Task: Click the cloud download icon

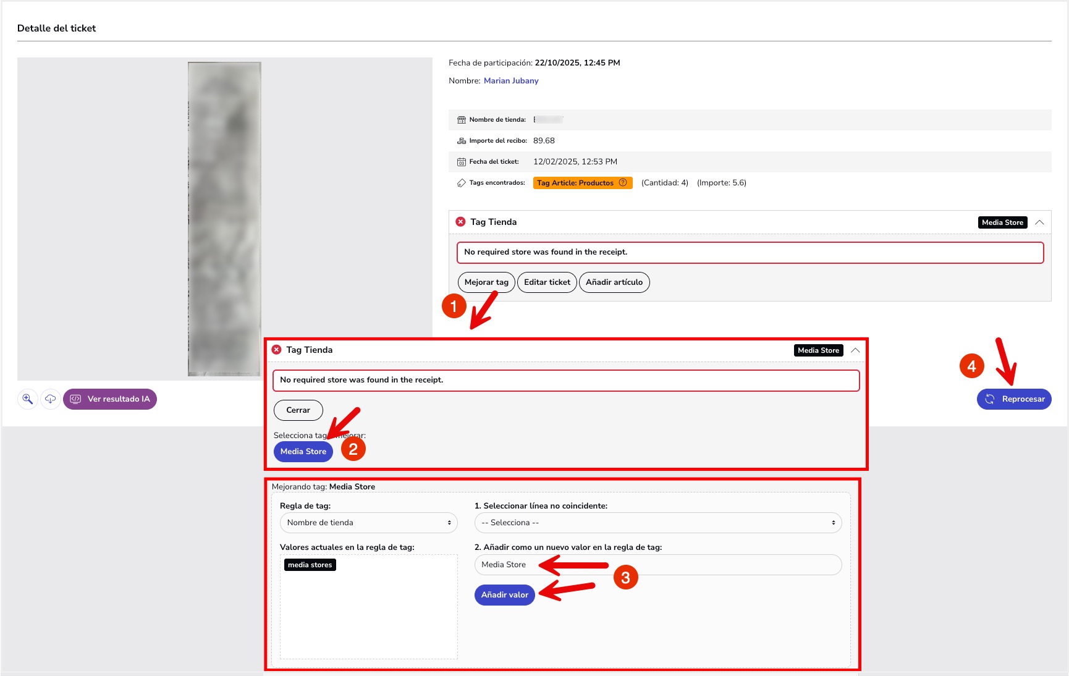Action: [x=51, y=399]
